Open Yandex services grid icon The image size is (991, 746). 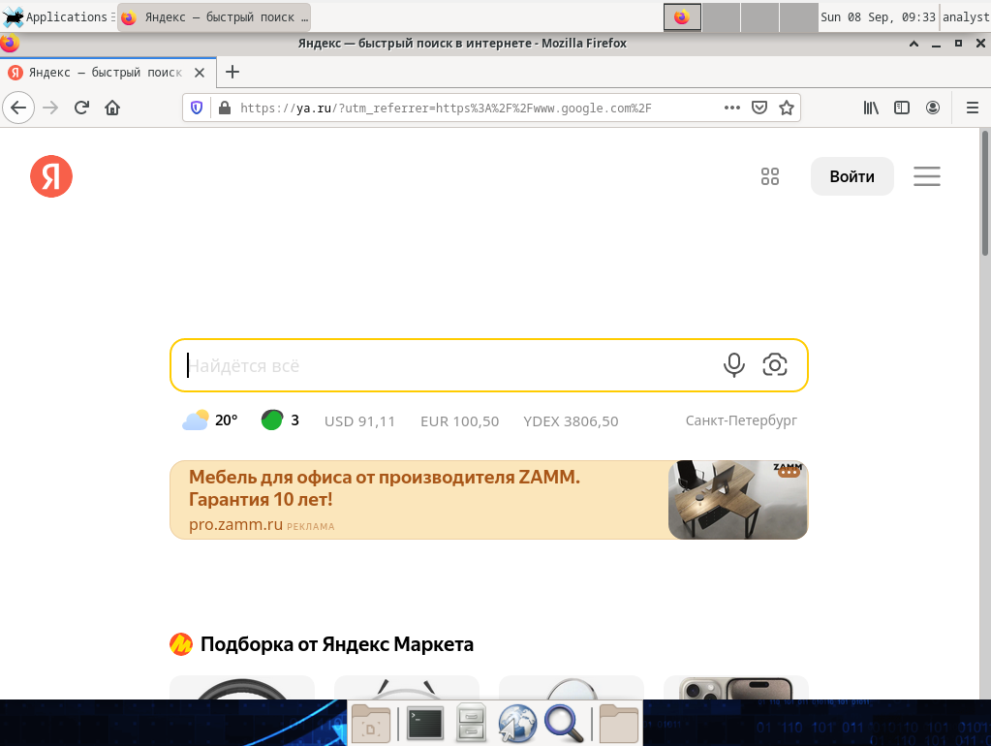[x=770, y=176]
